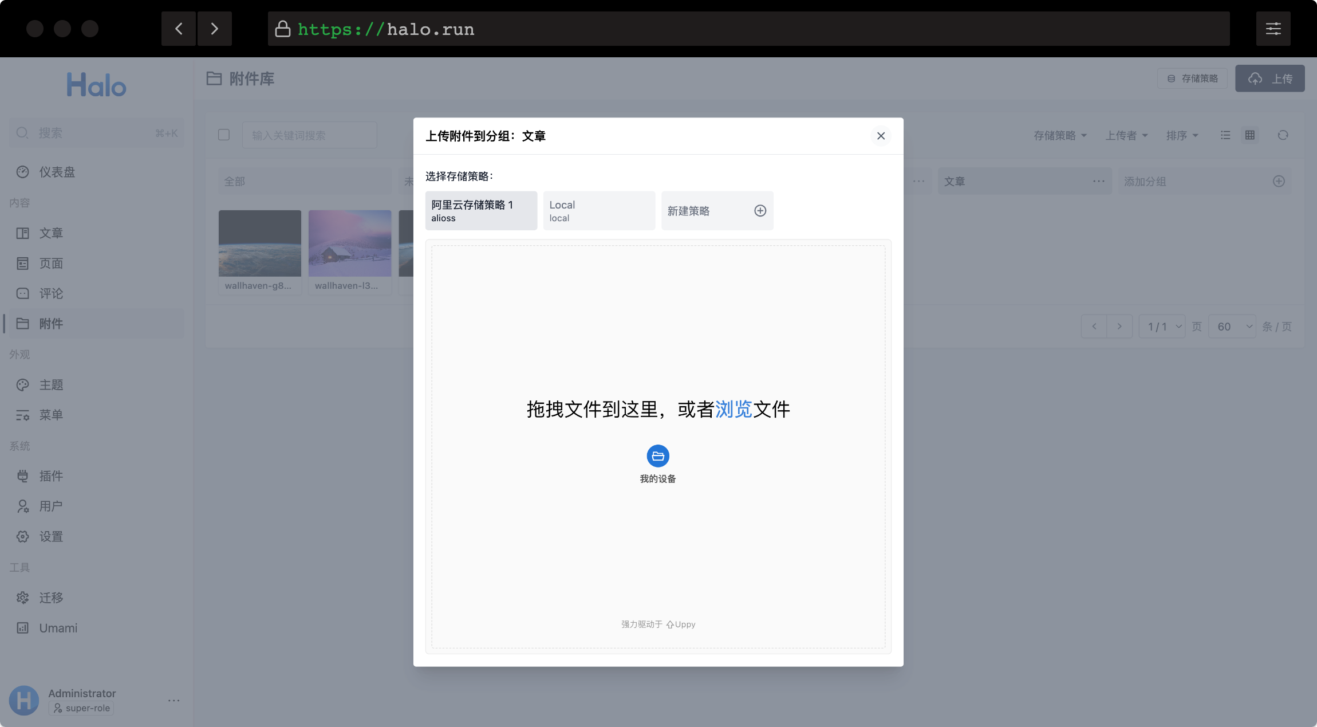The width and height of the screenshot is (1317, 727).
Task: Open the 60 items per page dropdown
Action: [1232, 327]
